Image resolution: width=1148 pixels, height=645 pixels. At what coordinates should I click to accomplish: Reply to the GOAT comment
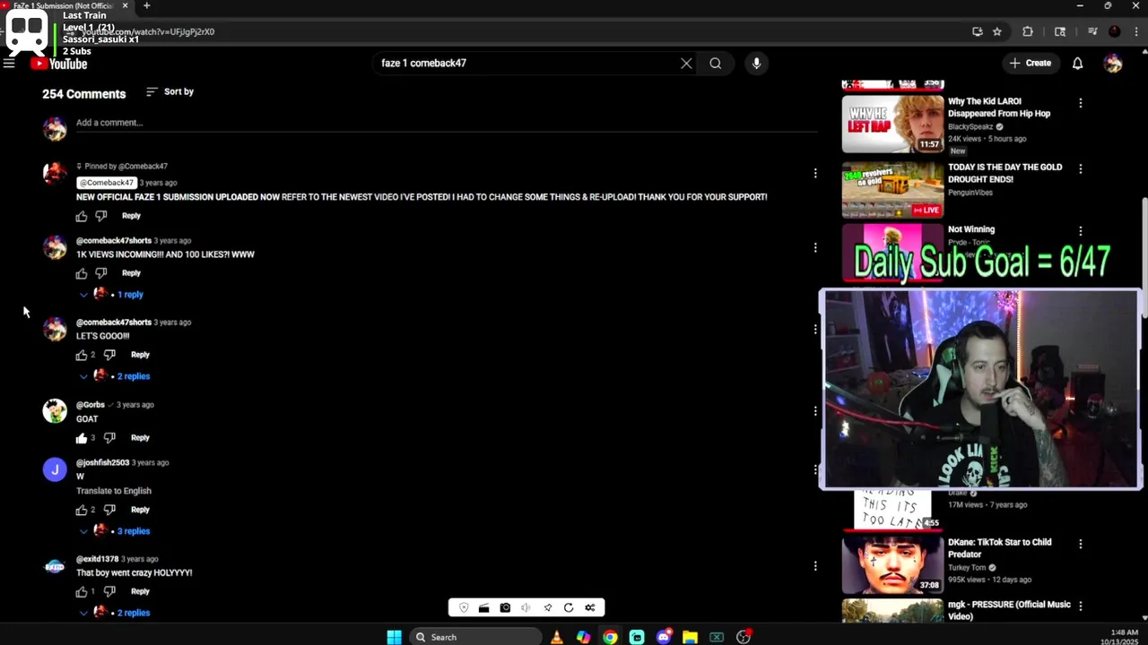tap(140, 438)
